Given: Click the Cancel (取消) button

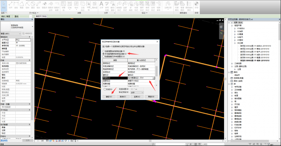Looking at the screenshot, I should point(123,97).
